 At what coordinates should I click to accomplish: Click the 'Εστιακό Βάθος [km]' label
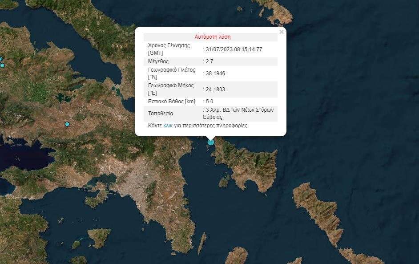[x=171, y=102]
